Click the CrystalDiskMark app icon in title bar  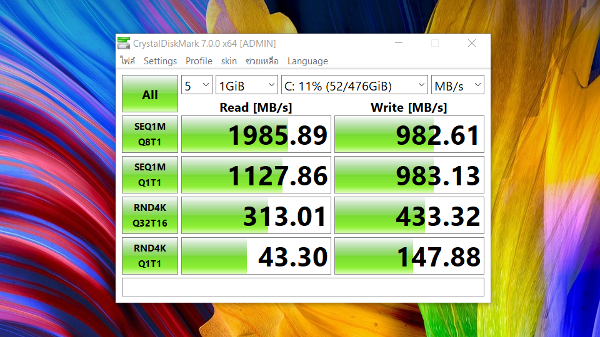[x=124, y=43]
